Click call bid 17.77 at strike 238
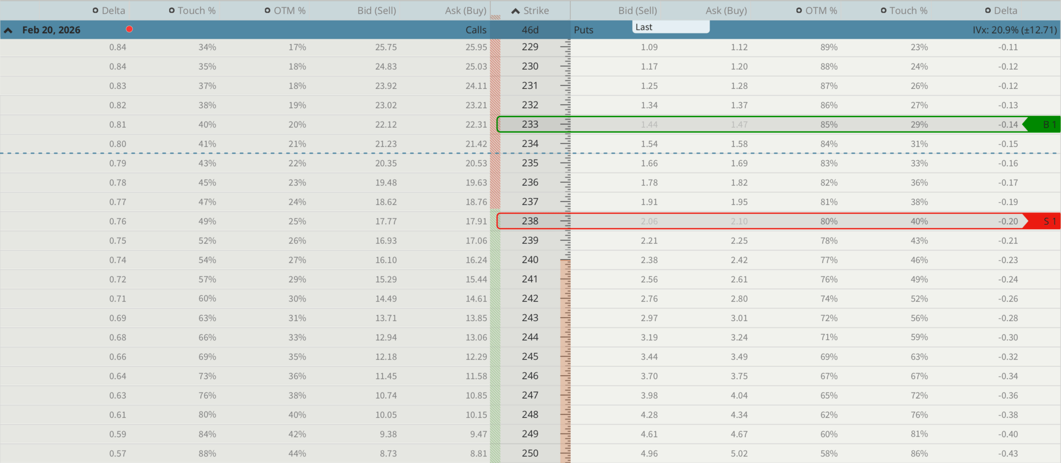Image resolution: width=1061 pixels, height=463 pixels. [x=386, y=222]
